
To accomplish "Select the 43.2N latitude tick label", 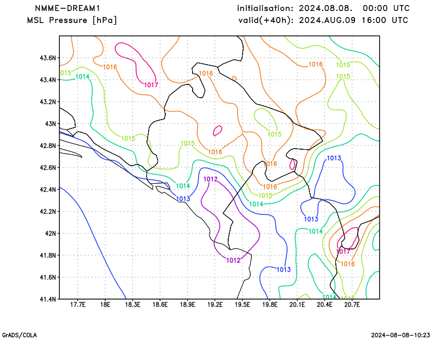I will [x=48, y=101].
